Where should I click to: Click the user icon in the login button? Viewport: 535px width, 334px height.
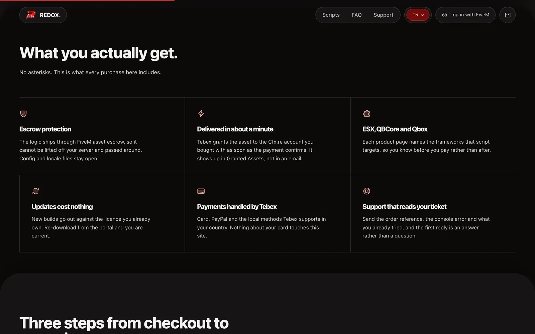point(444,15)
